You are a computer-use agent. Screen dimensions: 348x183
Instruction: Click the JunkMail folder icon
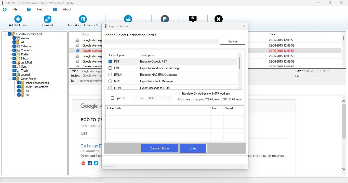tap(18, 63)
